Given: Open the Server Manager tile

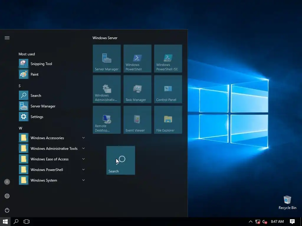Looking at the screenshot, I should click(x=107, y=59).
